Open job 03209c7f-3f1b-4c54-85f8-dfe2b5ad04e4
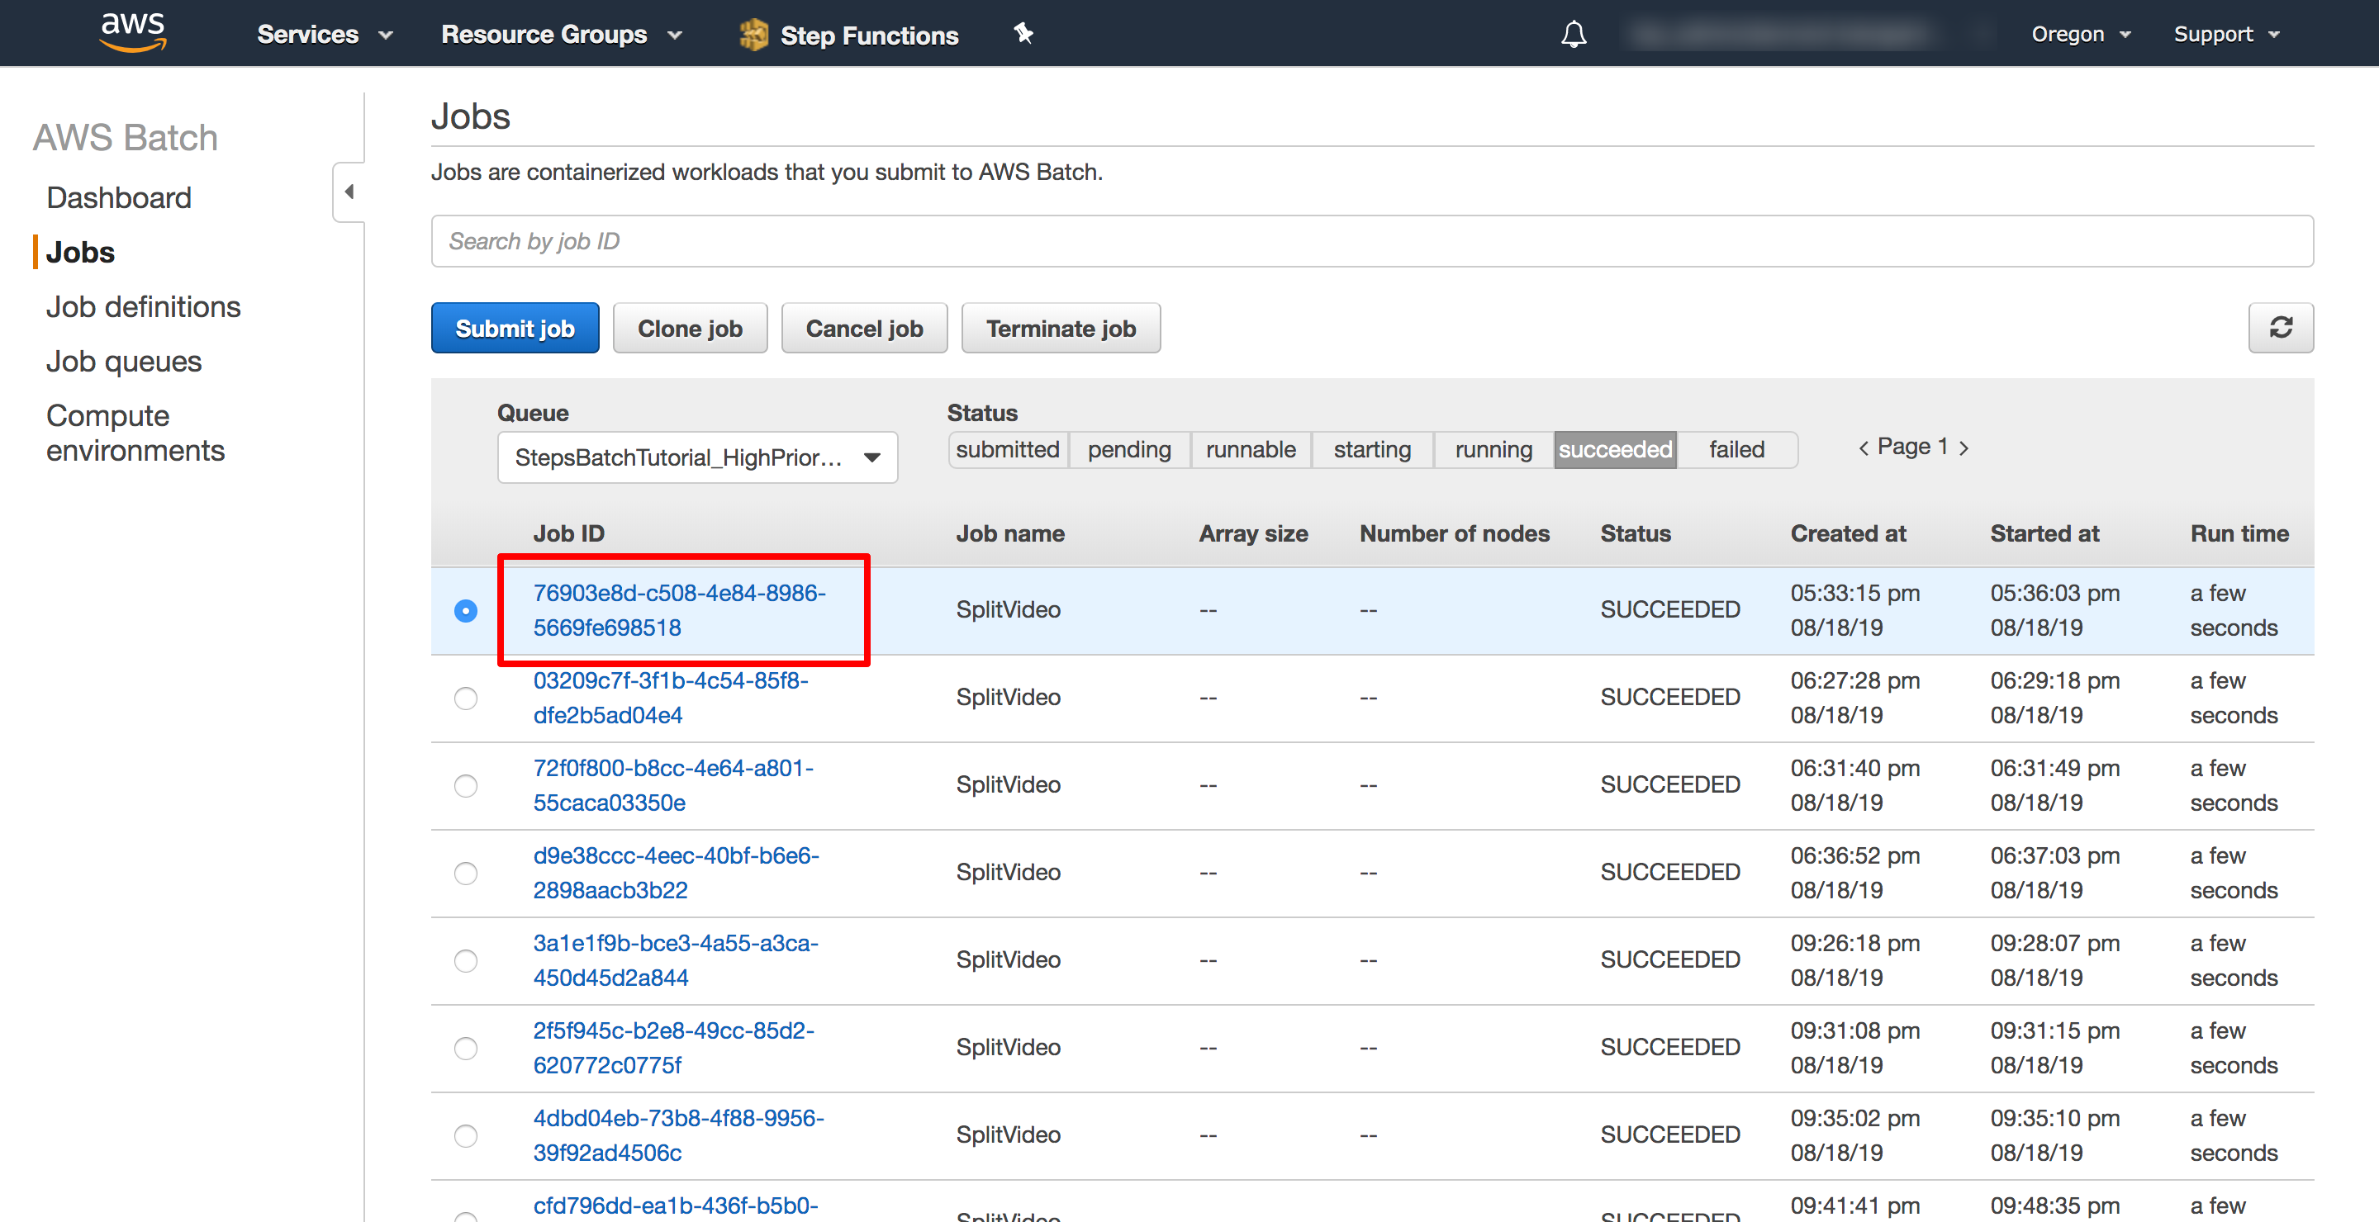 tap(671, 698)
